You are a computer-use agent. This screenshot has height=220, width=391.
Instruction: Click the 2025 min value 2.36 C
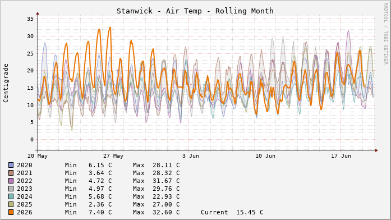(100, 204)
